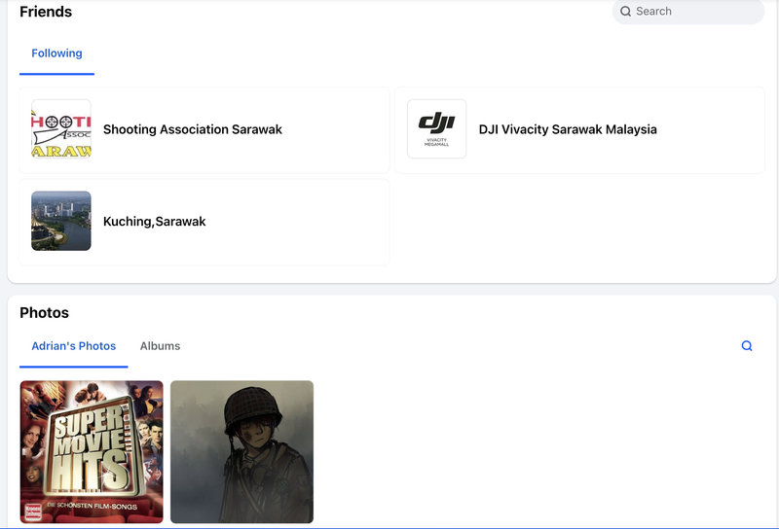
Task: View the soldier in helmet illustration photo
Action: tap(241, 451)
